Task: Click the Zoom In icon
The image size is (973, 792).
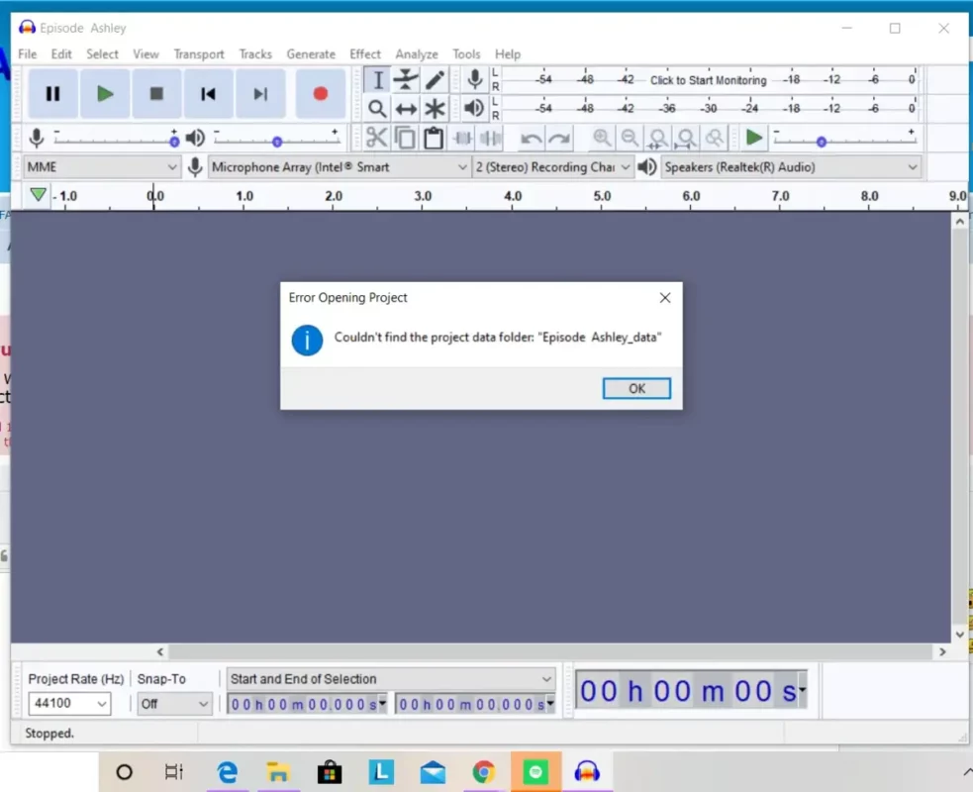Action: 601,138
